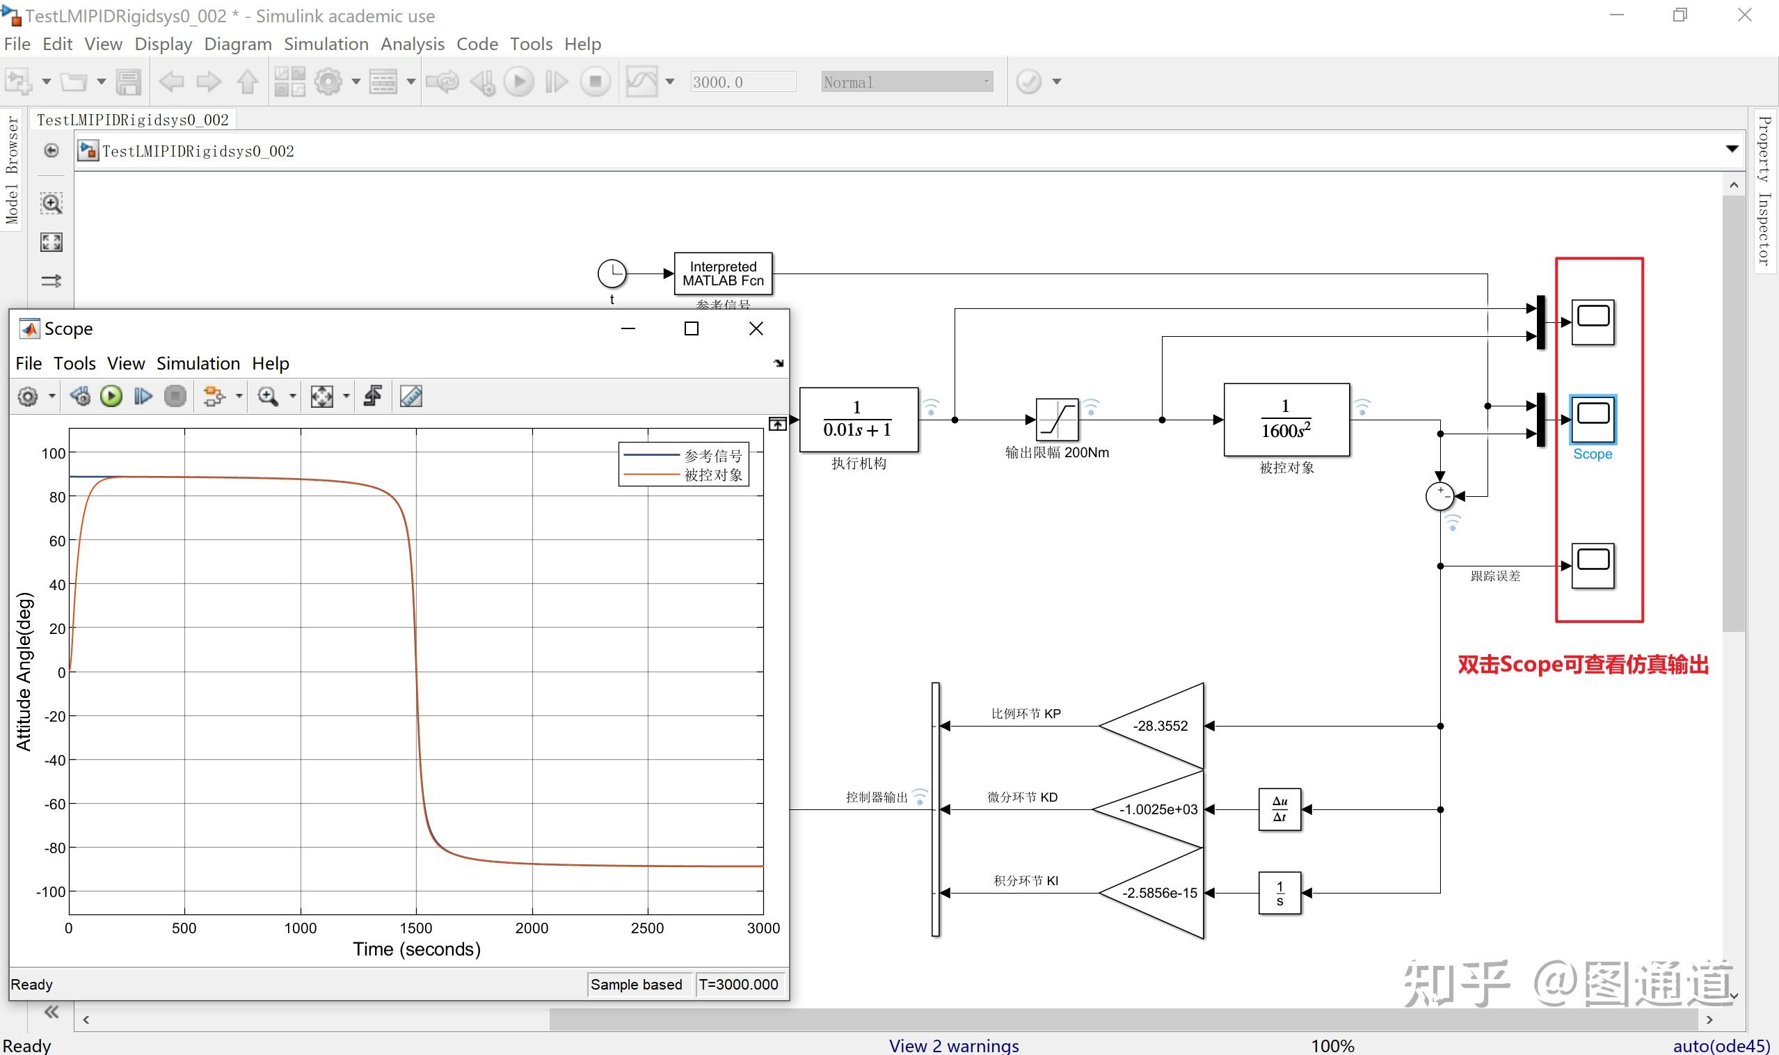The width and height of the screenshot is (1779, 1055).
Task: Click Scope step forward icon
Action: pyautogui.click(x=143, y=396)
